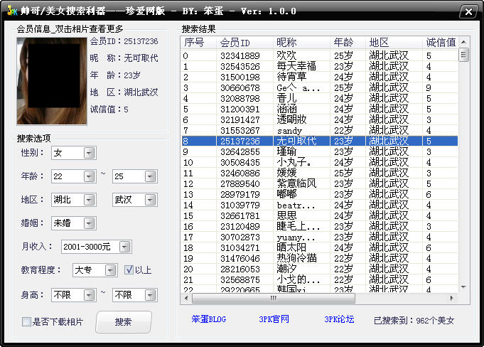Open the 性别 gender dropdown

click(89, 153)
